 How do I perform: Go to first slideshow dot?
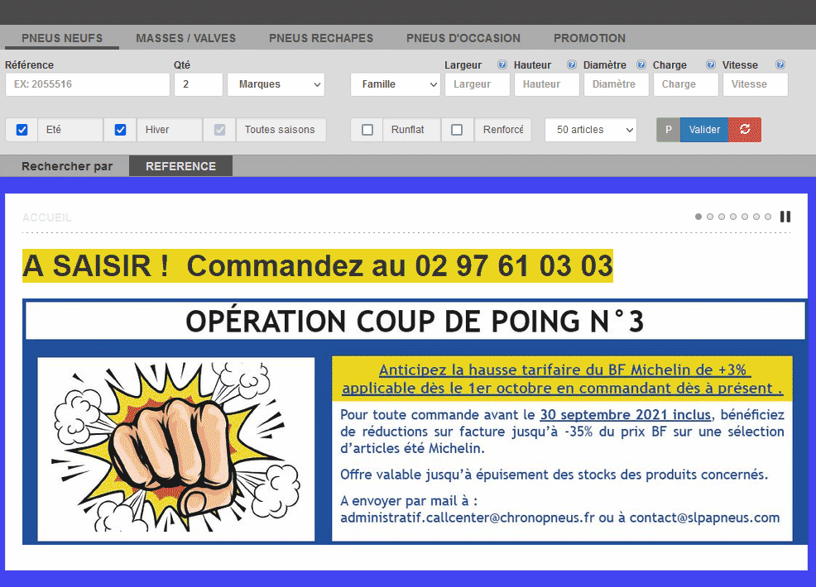tap(698, 217)
